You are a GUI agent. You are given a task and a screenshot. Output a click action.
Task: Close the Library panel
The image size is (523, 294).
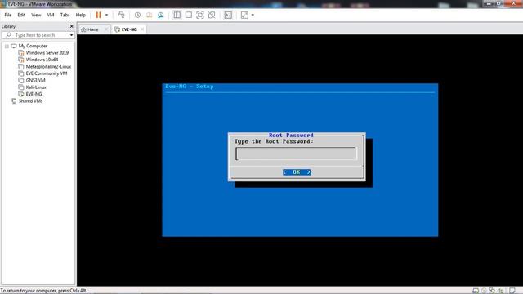71,26
